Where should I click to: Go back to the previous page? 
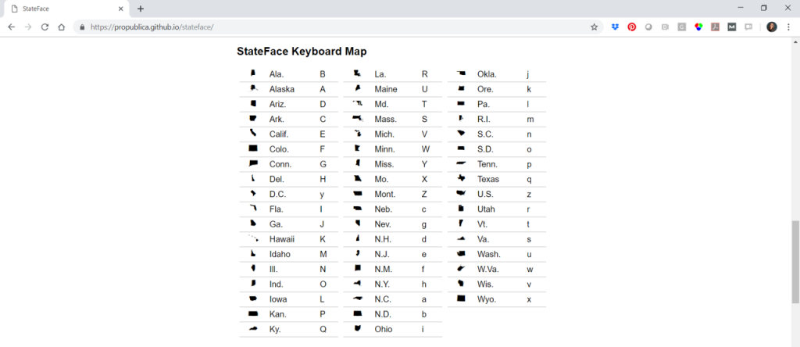[x=12, y=27]
